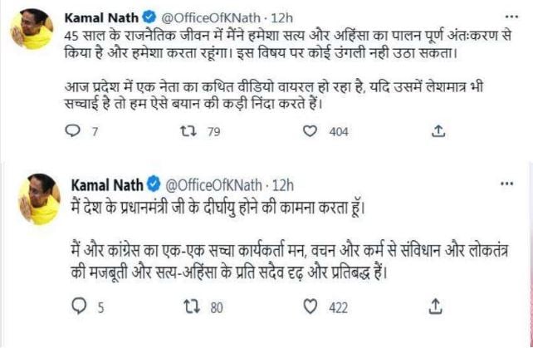The image size is (533, 348).
Task: Click the verified badge on first tweet
Action: 147,14
